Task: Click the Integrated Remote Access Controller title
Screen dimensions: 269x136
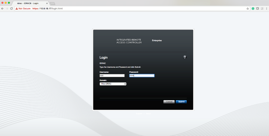Action: pos(129,41)
